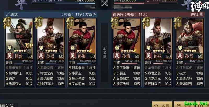Click the crossed swords battle icon
Image resolution: width=209 pixels, height=107 pixels.
(x=104, y=3)
